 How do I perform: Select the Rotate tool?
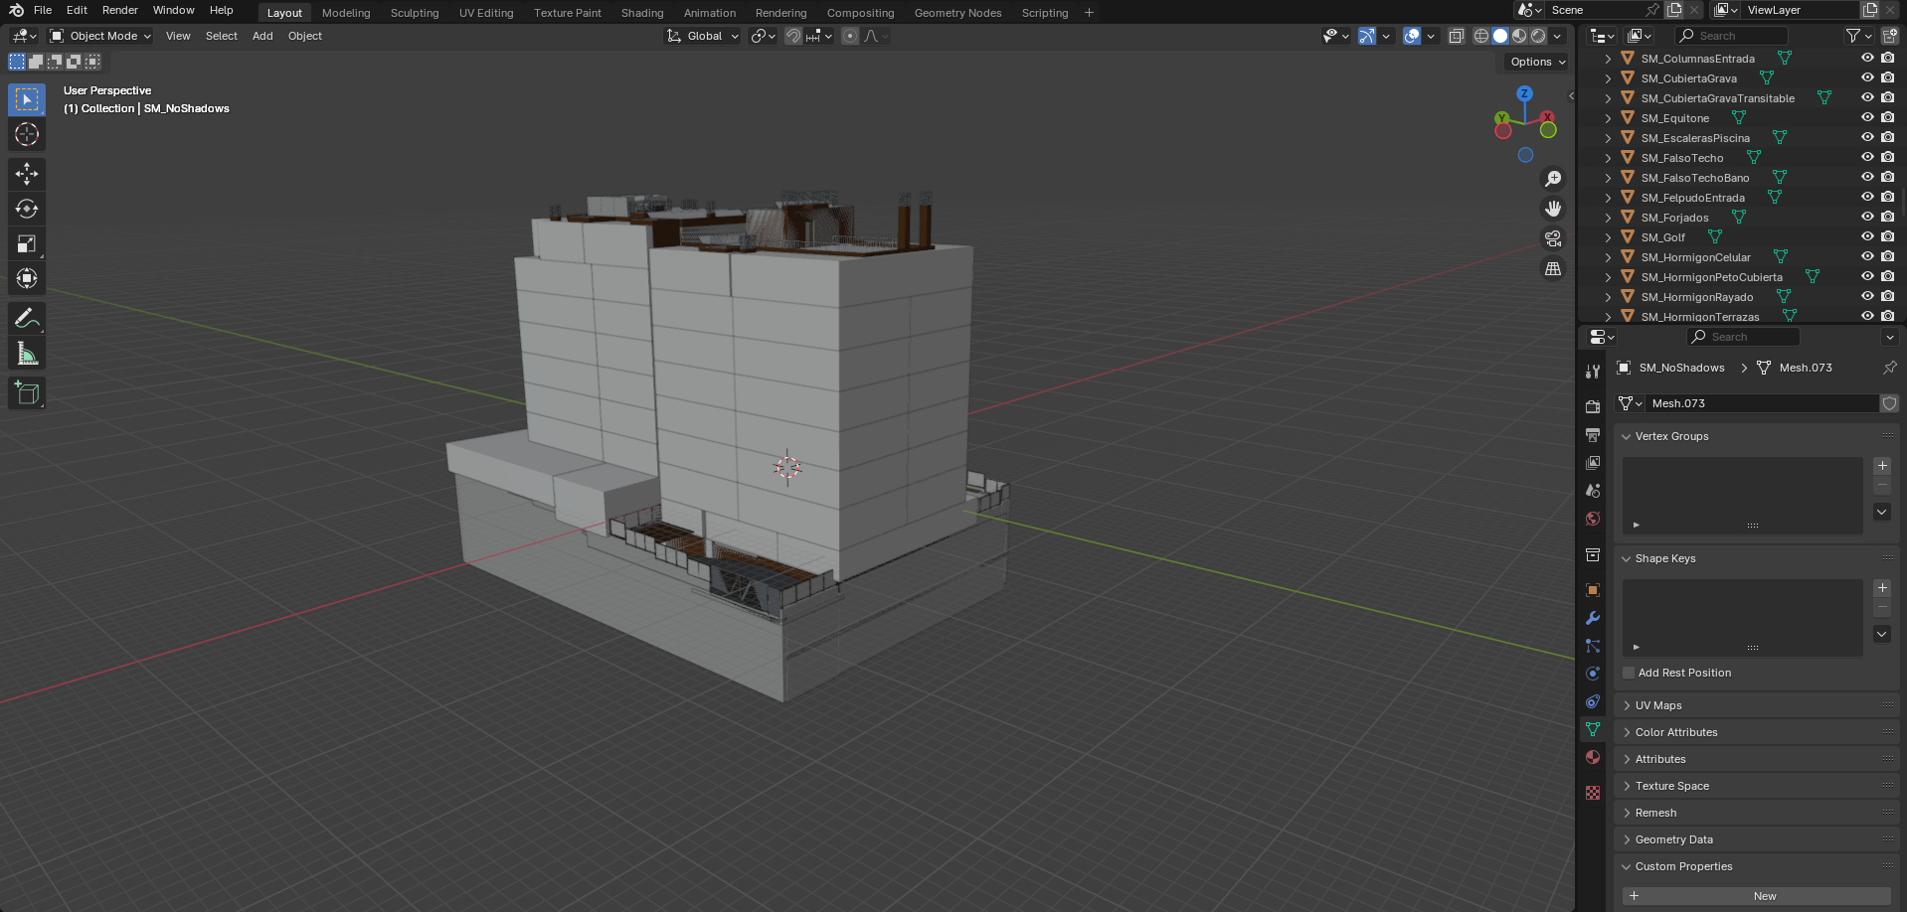(x=27, y=209)
